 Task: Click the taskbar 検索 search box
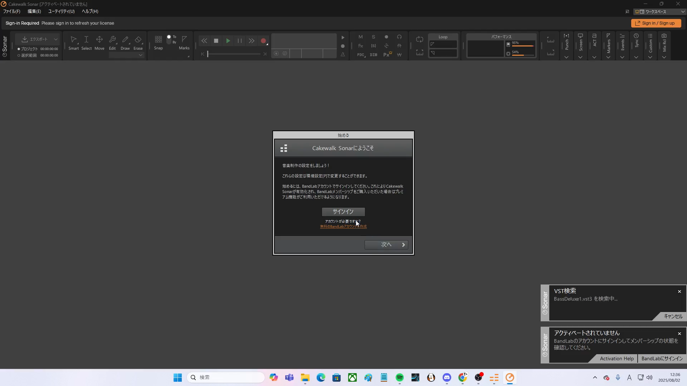(225, 377)
